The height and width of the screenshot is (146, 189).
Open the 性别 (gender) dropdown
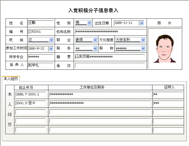point(89,23)
